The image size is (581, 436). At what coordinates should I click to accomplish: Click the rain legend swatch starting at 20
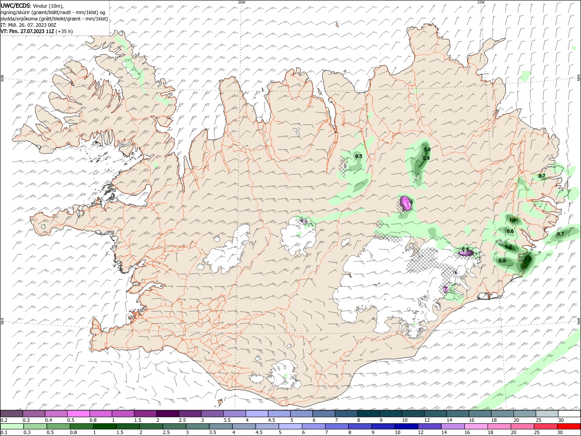[522, 426]
